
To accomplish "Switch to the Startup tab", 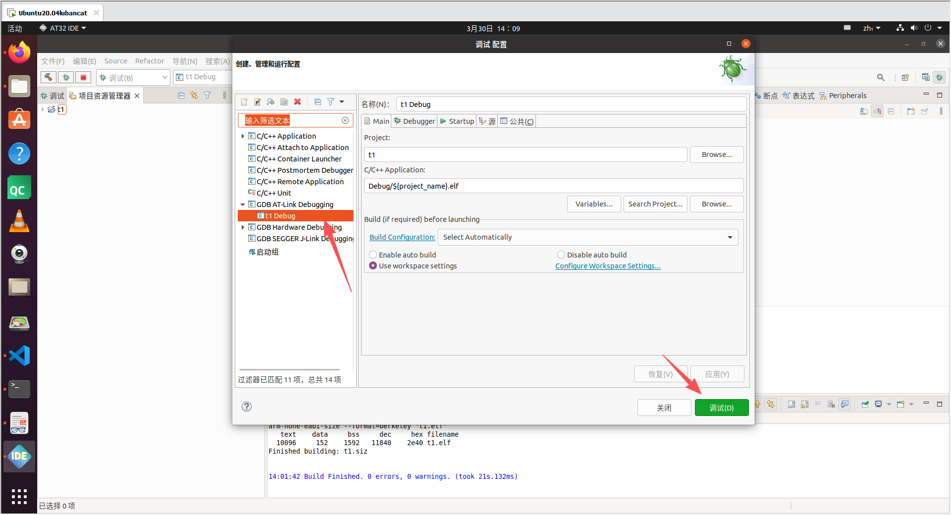I will pos(457,121).
